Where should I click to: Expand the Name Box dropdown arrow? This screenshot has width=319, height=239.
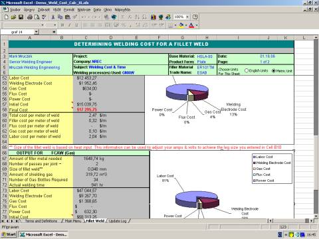tap(37, 32)
